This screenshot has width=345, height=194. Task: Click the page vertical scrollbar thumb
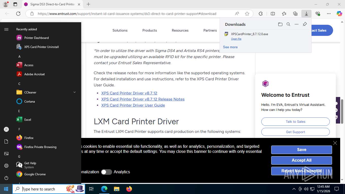pos(342,111)
